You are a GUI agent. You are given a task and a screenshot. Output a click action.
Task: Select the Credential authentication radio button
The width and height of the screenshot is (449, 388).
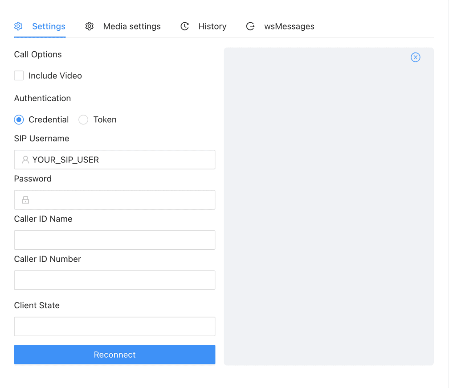point(18,120)
